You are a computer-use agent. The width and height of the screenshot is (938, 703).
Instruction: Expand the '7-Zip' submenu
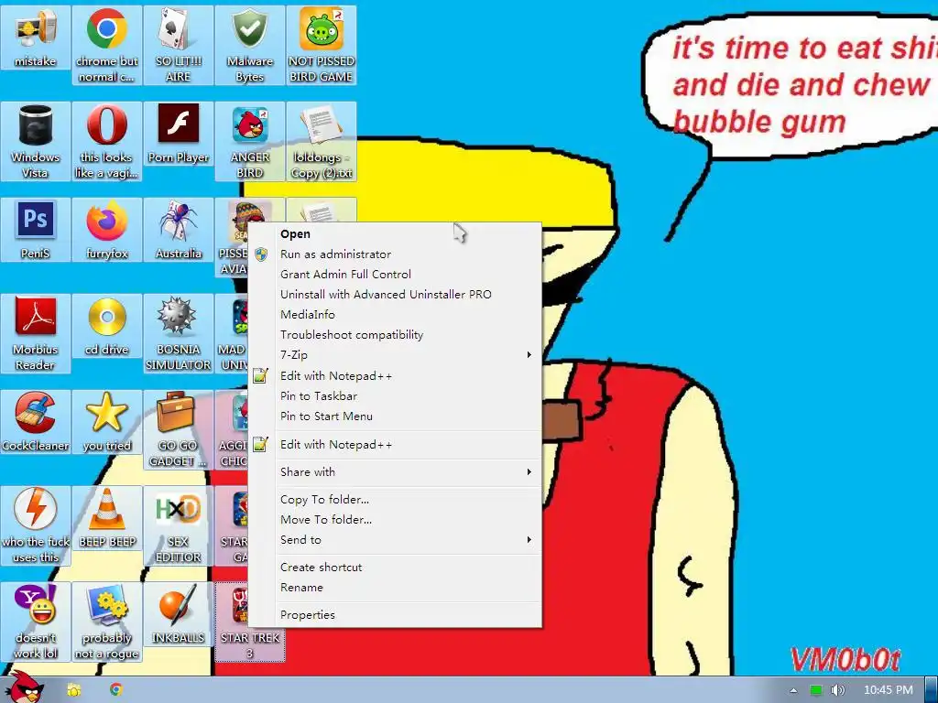395,355
